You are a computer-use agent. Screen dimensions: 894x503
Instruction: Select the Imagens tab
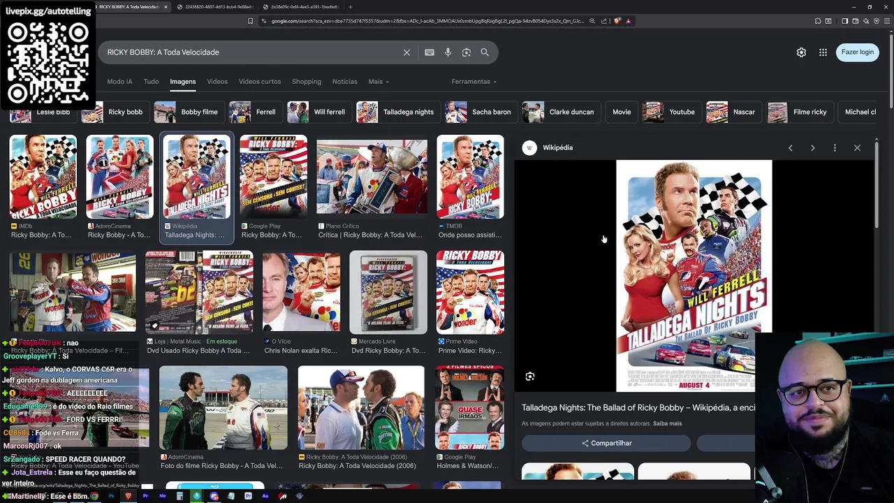[183, 82]
